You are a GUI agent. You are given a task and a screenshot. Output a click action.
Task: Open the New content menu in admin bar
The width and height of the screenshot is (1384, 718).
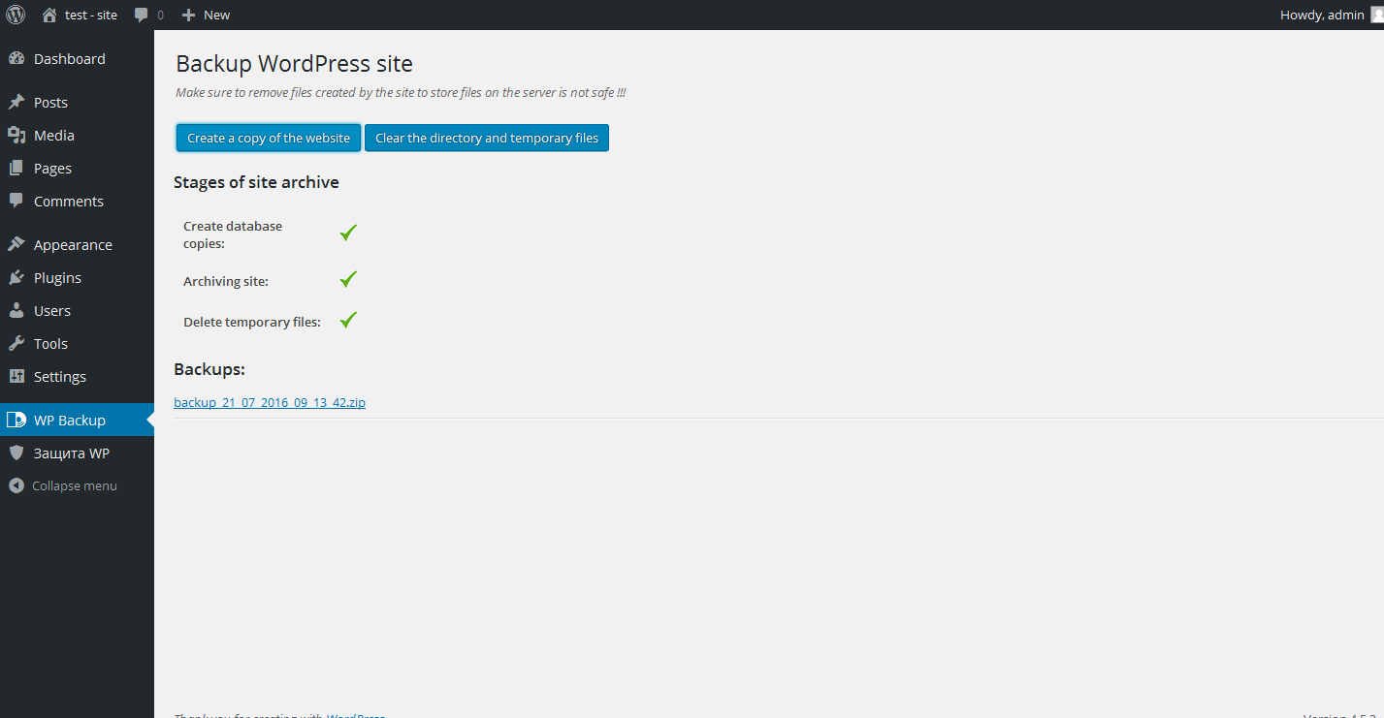(206, 15)
